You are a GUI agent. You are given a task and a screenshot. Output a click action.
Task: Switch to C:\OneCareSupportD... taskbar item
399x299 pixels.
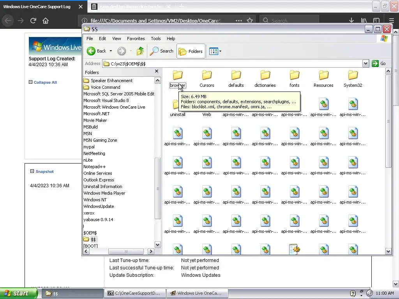click(135, 293)
